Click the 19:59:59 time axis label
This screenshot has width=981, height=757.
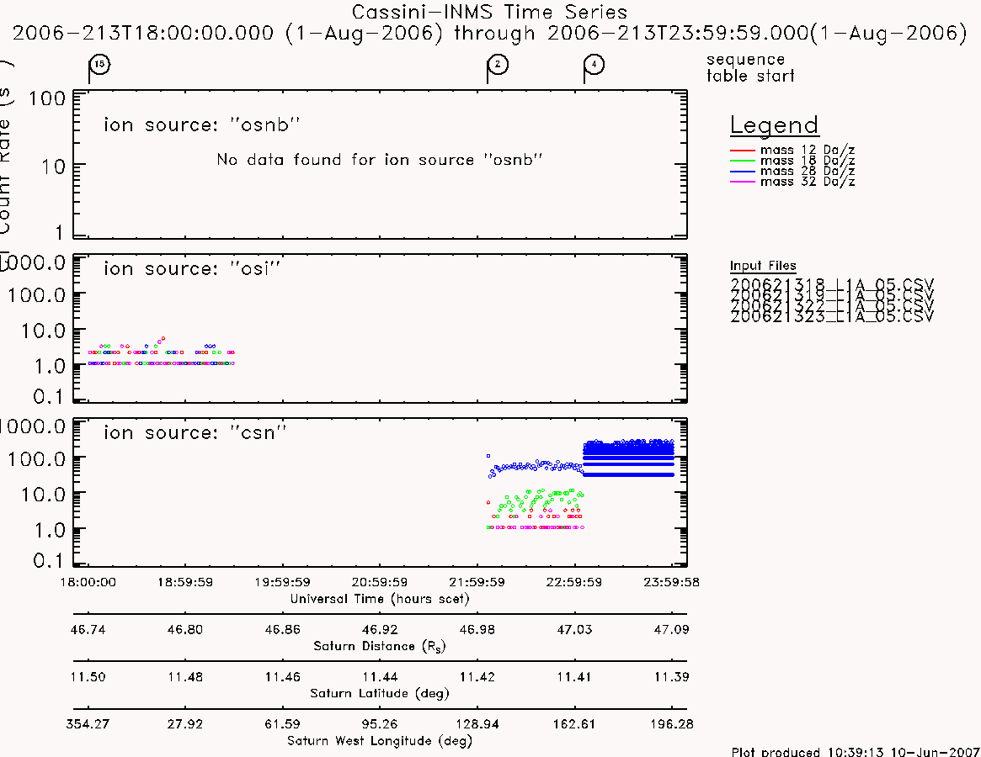pyautogui.click(x=282, y=582)
